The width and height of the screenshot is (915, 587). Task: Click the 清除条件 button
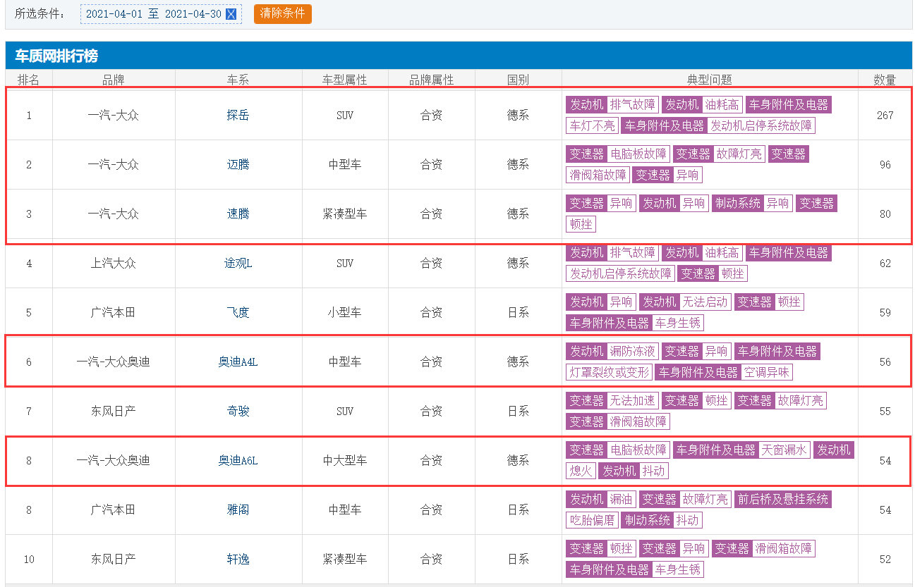tap(282, 14)
